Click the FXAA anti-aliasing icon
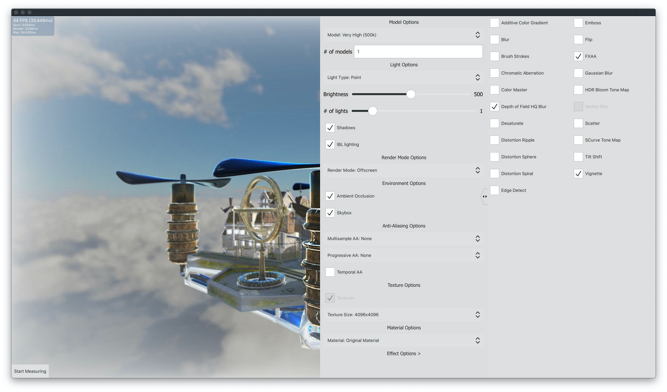The image size is (667, 392). click(578, 56)
